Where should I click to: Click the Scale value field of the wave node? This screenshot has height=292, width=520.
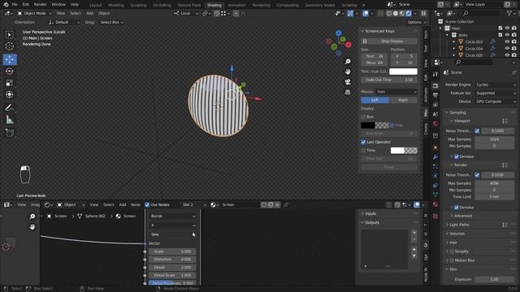[x=172, y=251]
